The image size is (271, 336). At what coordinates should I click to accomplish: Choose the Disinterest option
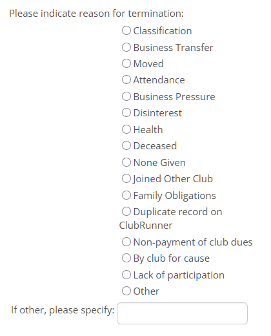[126, 112]
